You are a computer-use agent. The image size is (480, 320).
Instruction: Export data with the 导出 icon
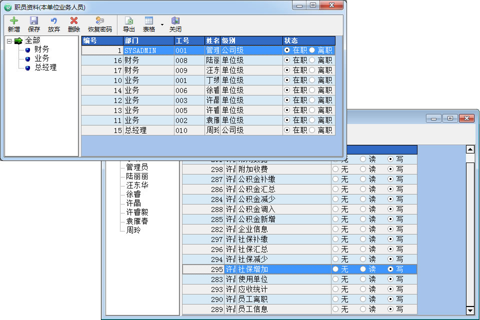129,24
